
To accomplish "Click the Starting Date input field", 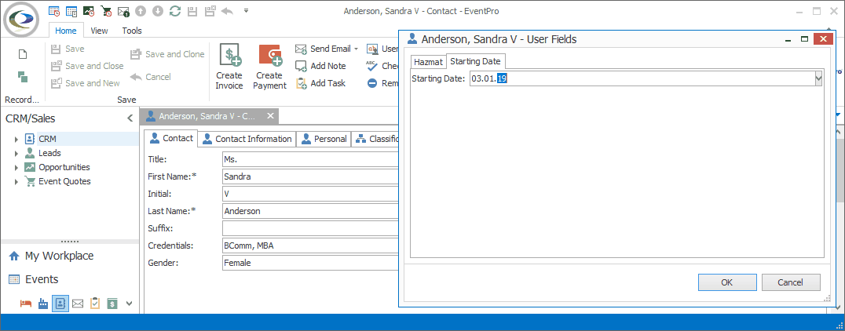I will (x=642, y=78).
